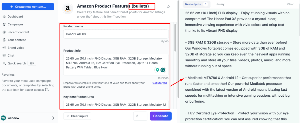
Task: Click the Grammarly icon in Product info
Action: pos(163,70)
